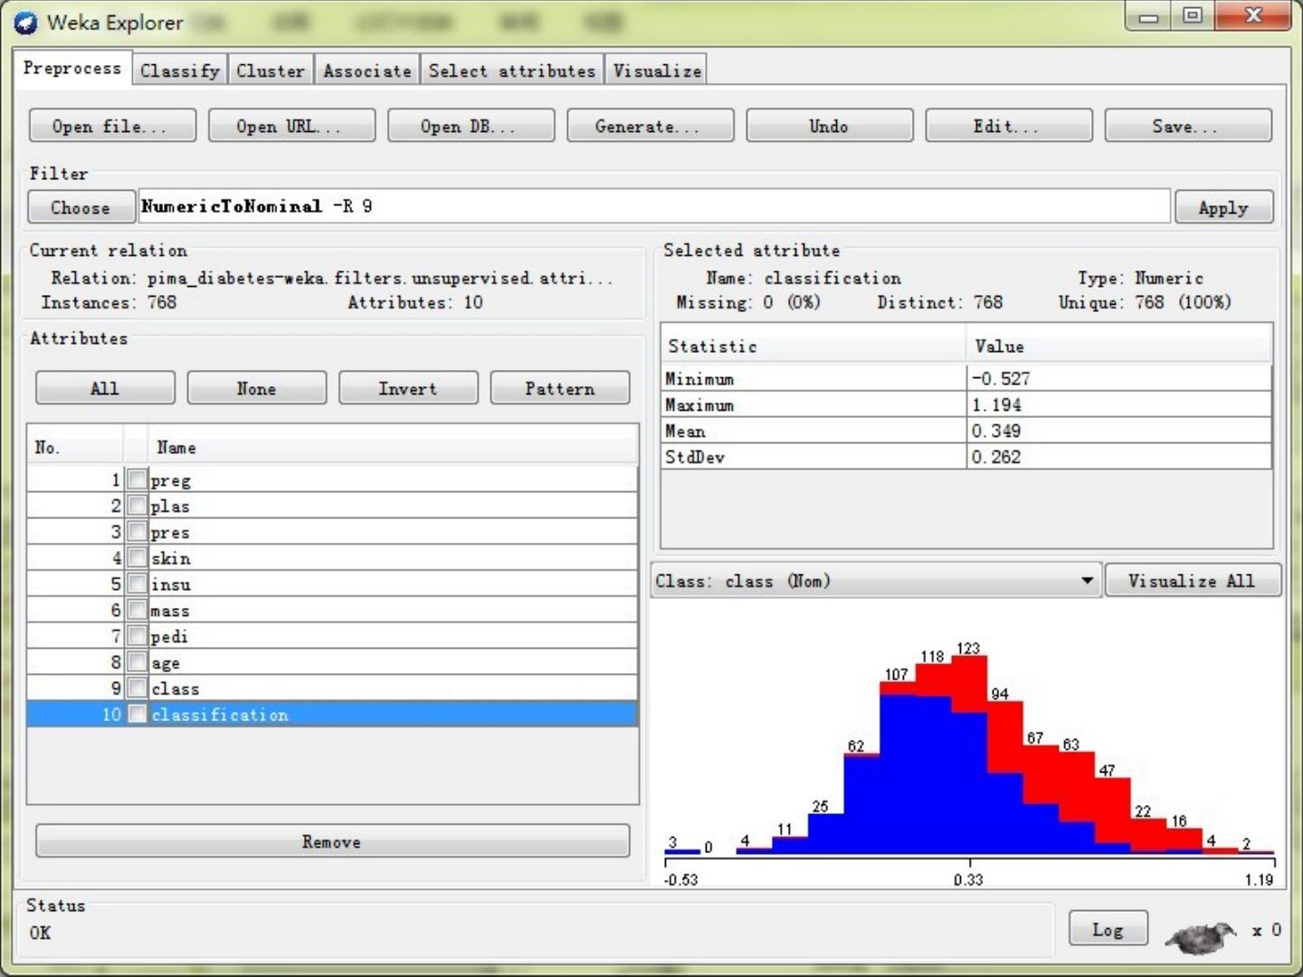
Task: Open the Log window
Action: tap(1107, 929)
